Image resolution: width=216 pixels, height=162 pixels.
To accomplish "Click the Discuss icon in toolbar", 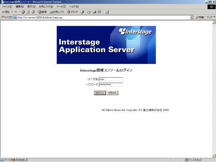I will (x=107, y=12).
